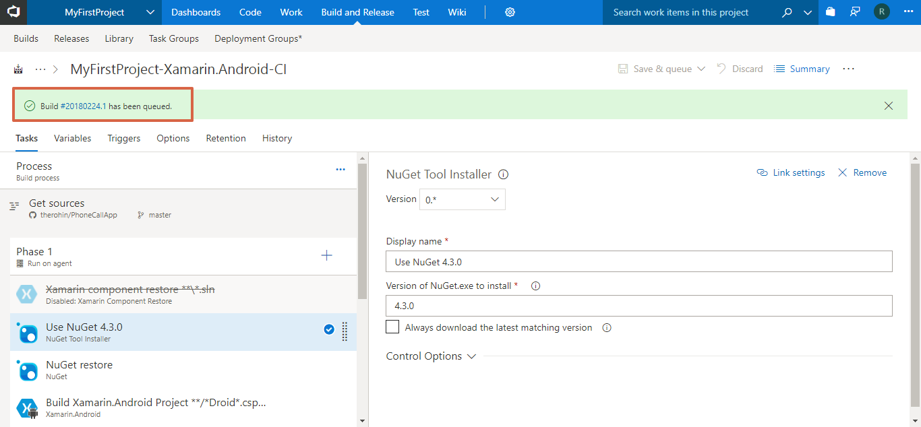Open the feedback chat icon
921x427 pixels.
coord(855,12)
